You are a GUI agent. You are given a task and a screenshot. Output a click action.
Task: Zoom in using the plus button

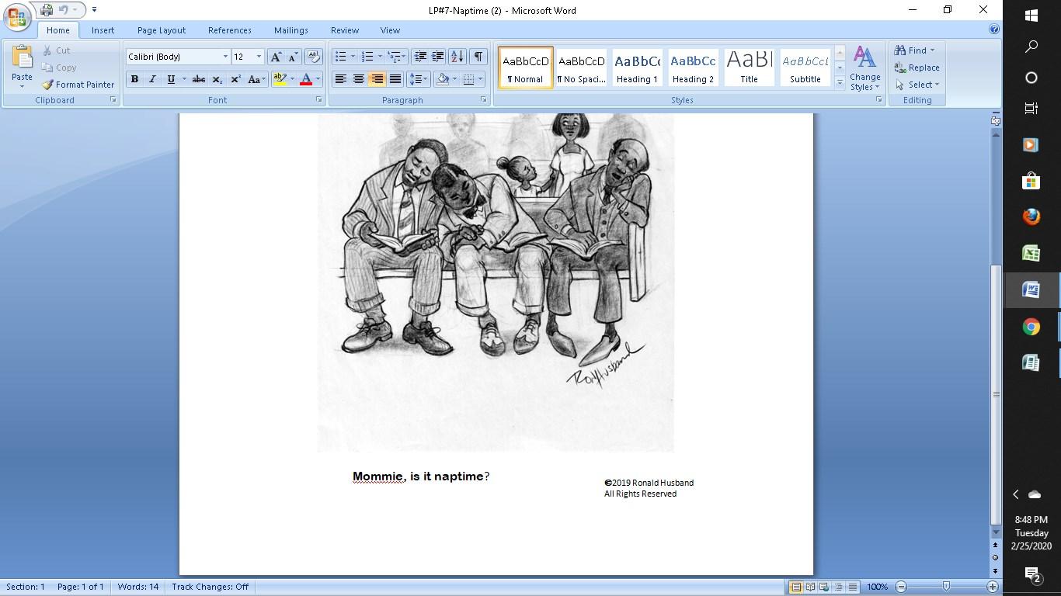tap(993, 587)
